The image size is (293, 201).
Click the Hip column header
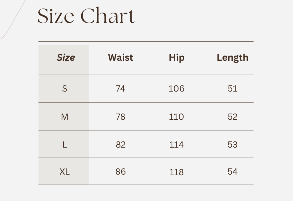tap(177, 58)
